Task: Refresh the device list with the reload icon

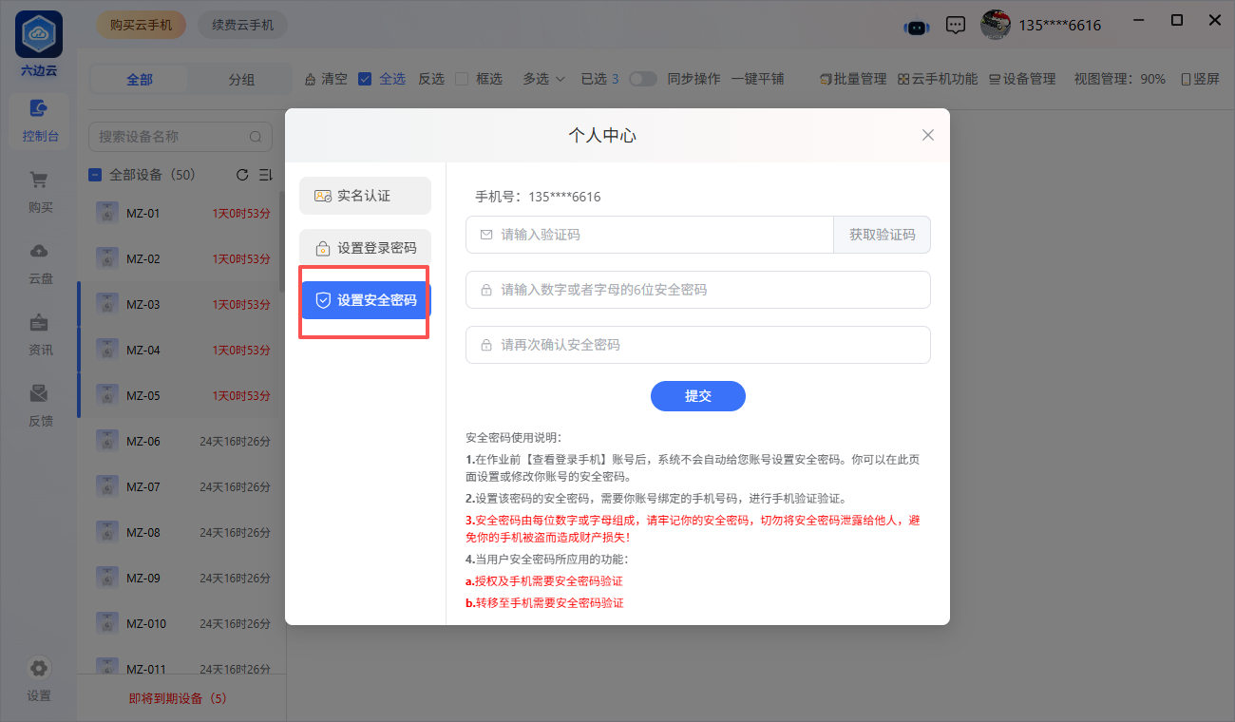Action: 242,175
